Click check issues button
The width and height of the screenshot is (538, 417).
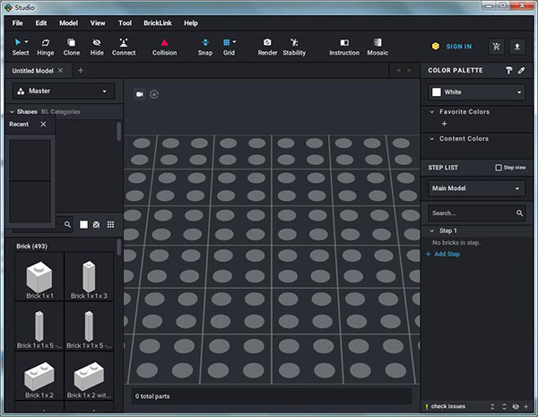click(x=445, y=407)
